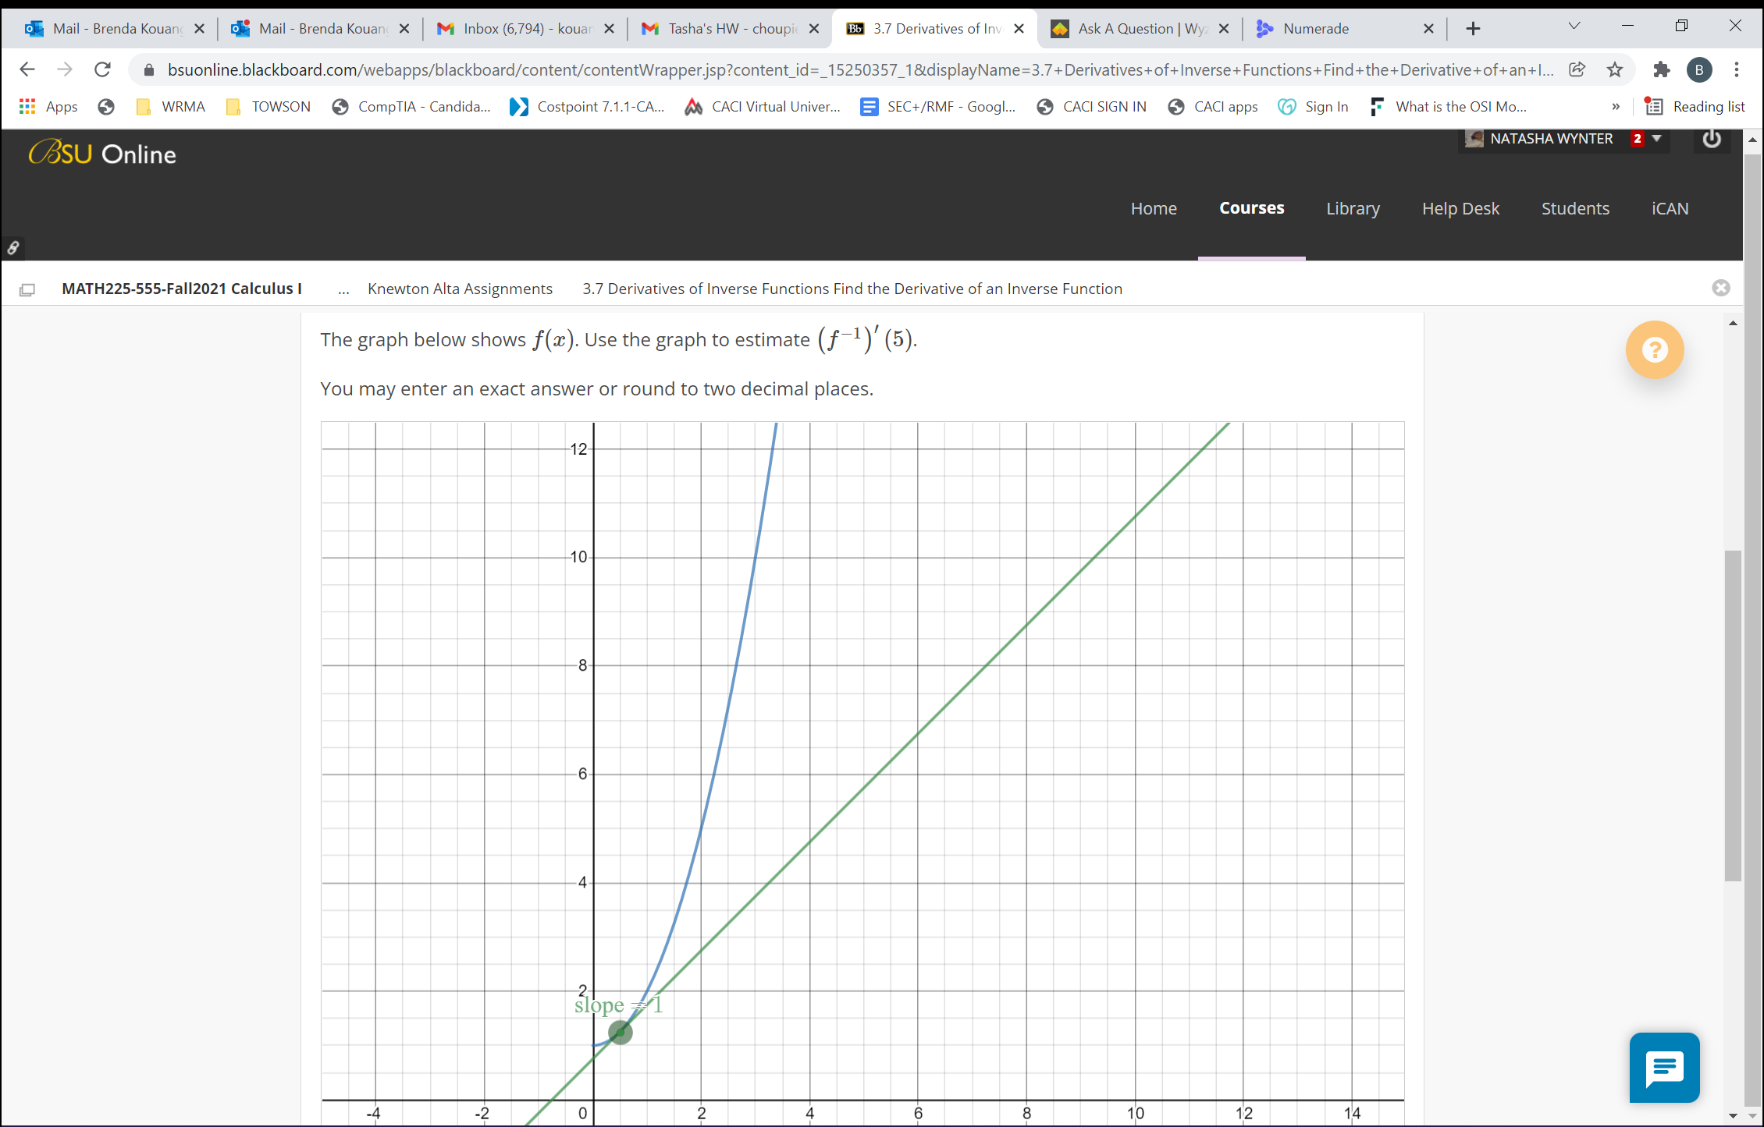Click the share icon in the address bar
Image resolution: width=1764 pixels, height=1127 pixels.
coord(1577,69)
